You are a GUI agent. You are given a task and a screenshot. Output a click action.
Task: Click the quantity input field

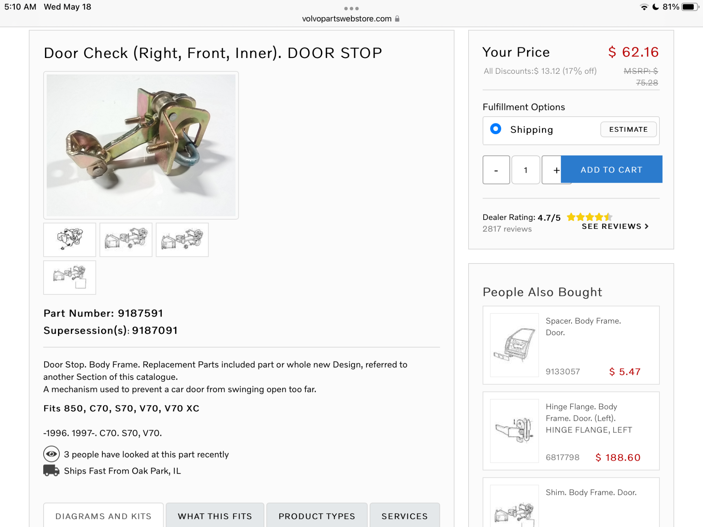click(525, 170)
